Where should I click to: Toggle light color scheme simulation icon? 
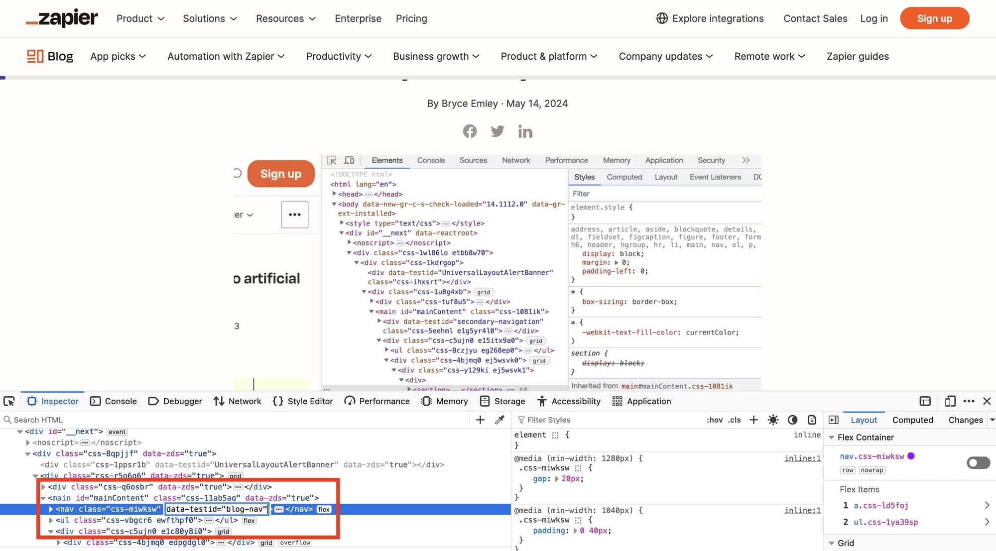pyautogui.click(x=773, y=420)
